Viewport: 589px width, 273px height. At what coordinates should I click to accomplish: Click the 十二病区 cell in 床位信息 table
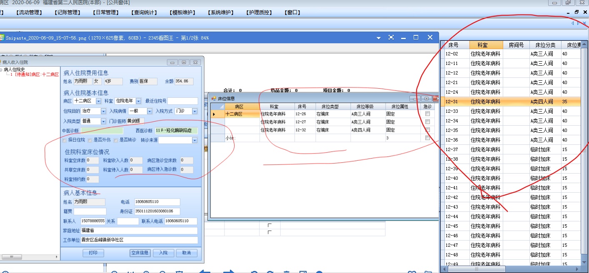[x=242, y=114]
